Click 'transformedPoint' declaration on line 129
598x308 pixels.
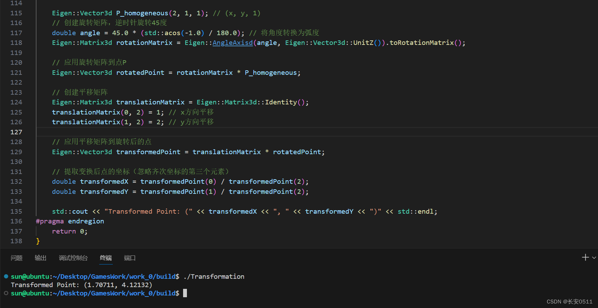[x=148, y=152]
